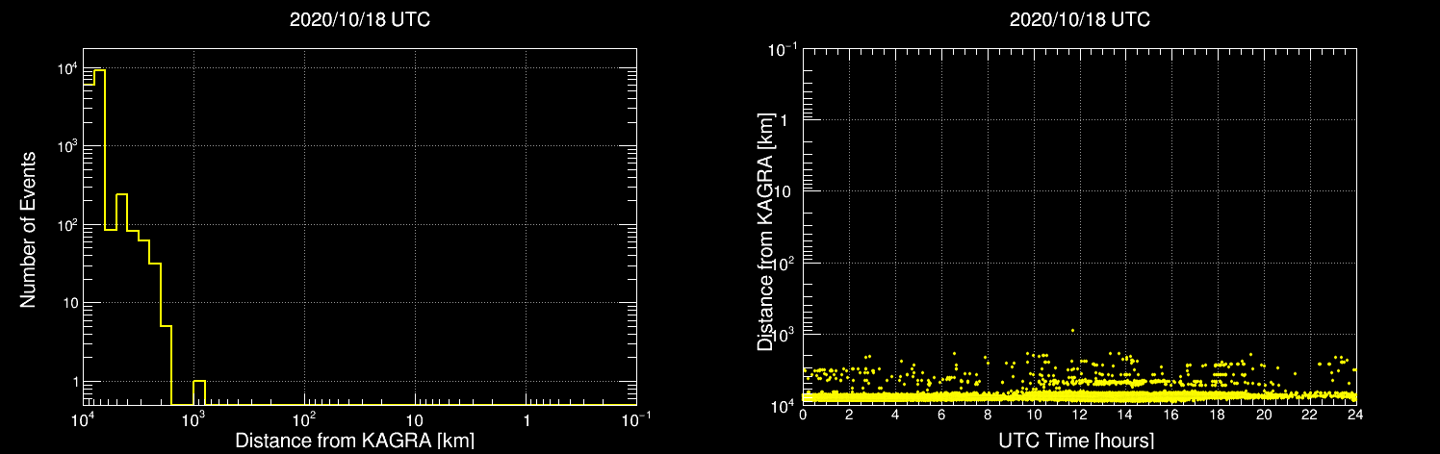This screenshot has height=454, width=1440.
Task: Click the 0 hour tick on UTC Time axis
Action: point(803,415)
